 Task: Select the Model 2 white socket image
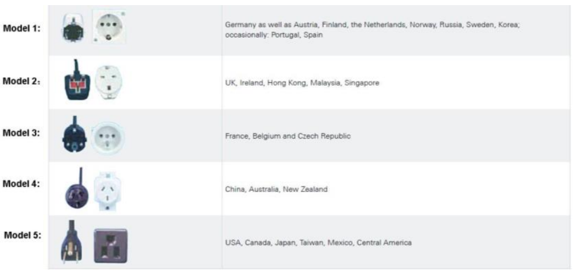click(108, 83)
